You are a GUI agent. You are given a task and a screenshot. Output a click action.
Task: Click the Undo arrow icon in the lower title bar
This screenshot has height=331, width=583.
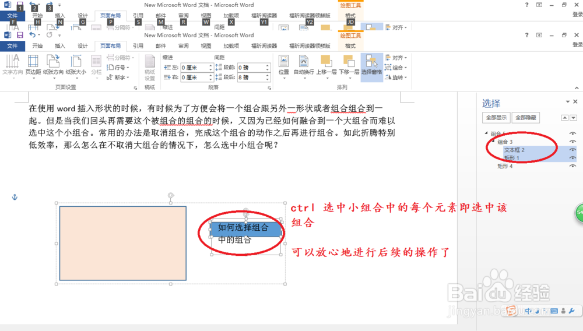pos(32,35)
